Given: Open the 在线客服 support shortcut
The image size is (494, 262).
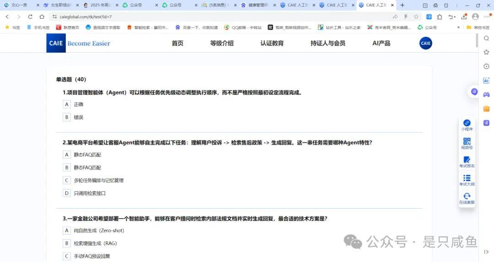Looking at the screenshot, I should tap(467, 199).
